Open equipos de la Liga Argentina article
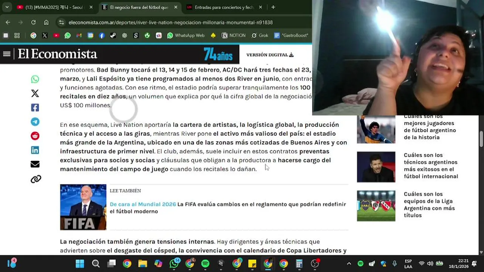The width and height of the screenshot is (484, 272). (429, 204)
